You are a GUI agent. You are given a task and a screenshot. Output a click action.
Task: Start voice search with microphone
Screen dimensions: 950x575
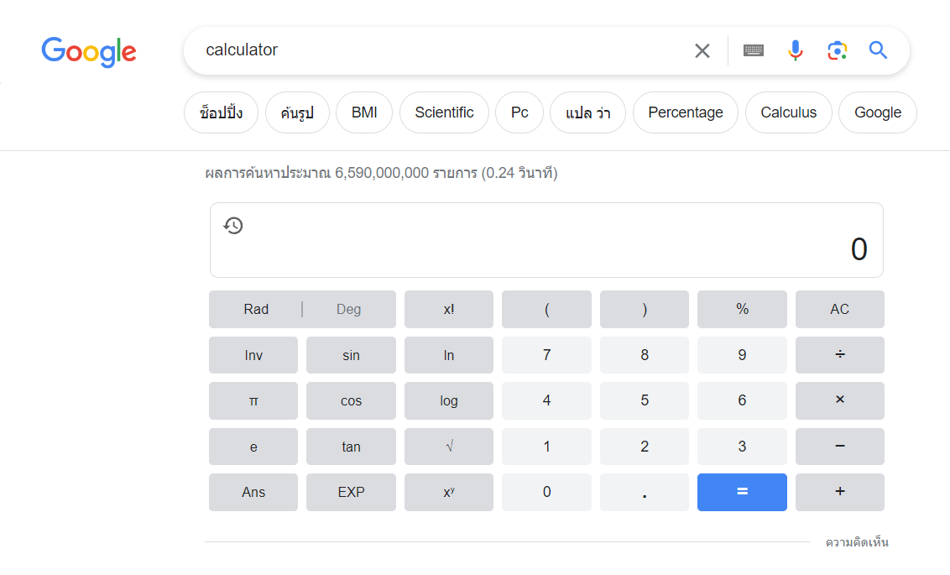point(796,50)
